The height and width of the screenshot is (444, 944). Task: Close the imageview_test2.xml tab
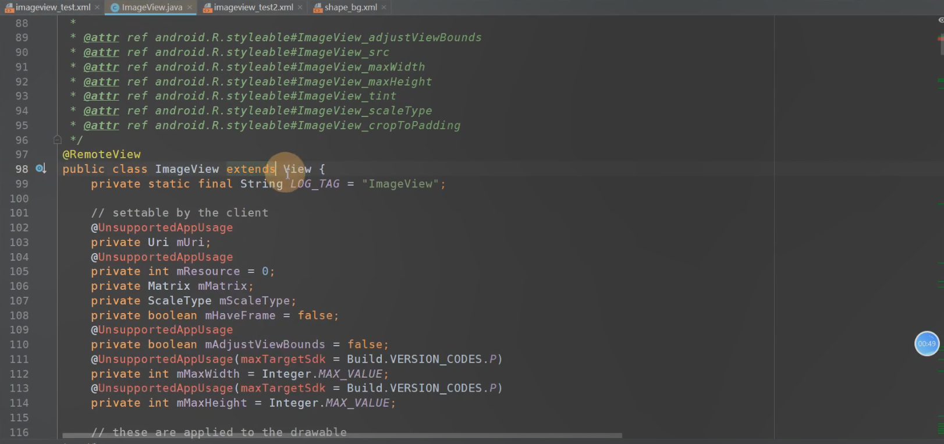(300, 7)
